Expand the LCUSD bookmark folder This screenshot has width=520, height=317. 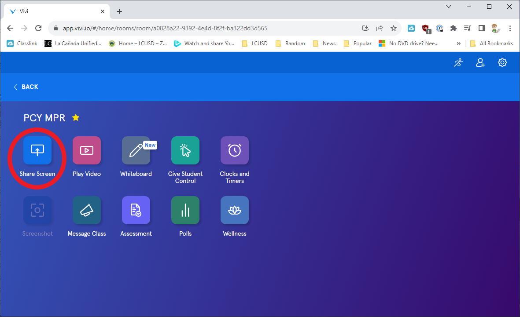tap(254, 44)
